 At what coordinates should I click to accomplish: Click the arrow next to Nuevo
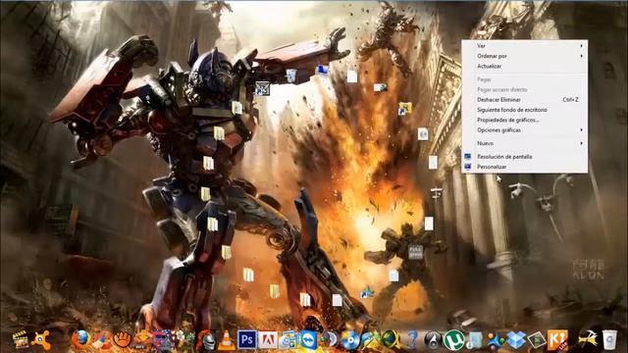pyautogui.click(x=582, y=143)
